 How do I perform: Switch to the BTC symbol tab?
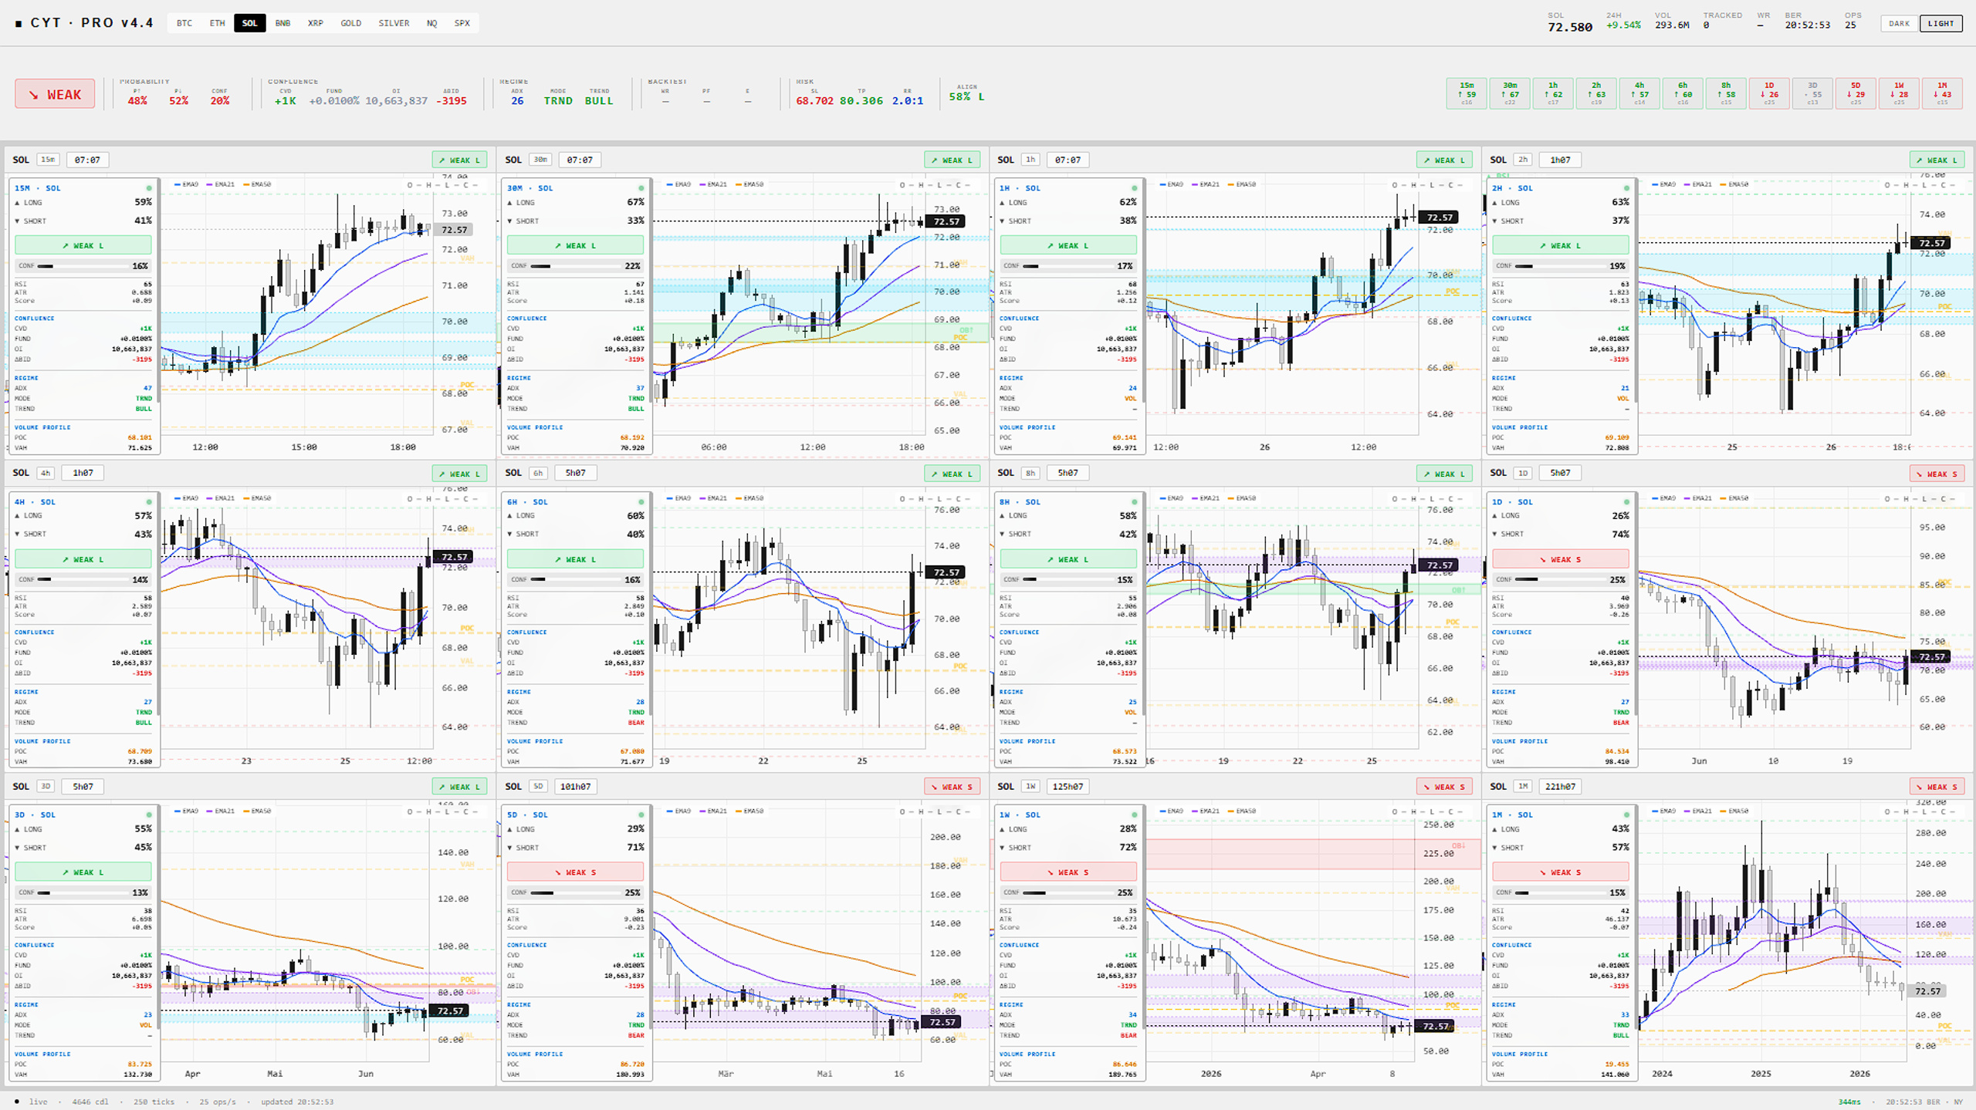(184, 23)
